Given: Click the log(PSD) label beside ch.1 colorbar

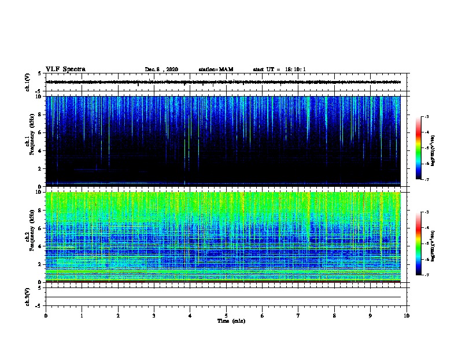Looking at the screenshot, I should click(x=433, y=150).
